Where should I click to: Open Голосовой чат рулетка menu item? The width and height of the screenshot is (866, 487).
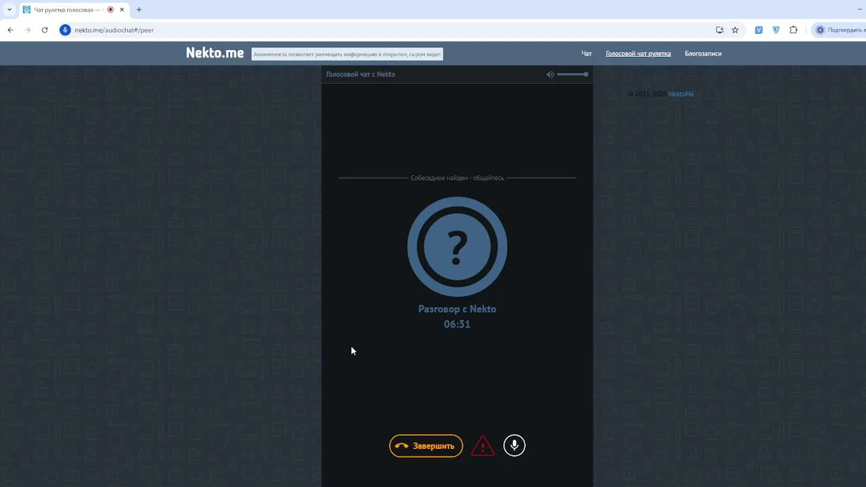pos(638,53)
